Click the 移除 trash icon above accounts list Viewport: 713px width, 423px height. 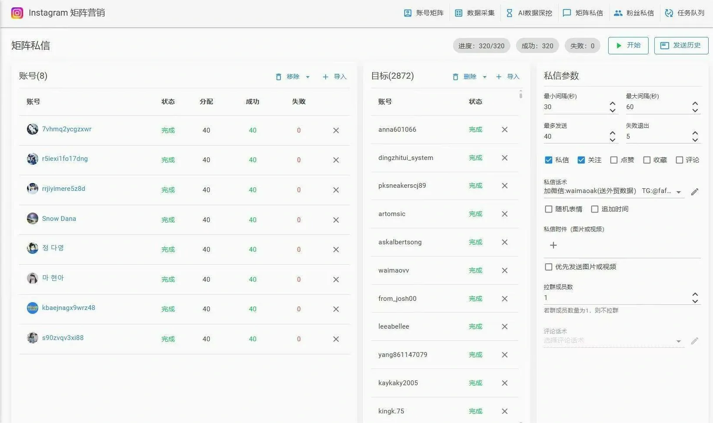(x=279, y=77)
